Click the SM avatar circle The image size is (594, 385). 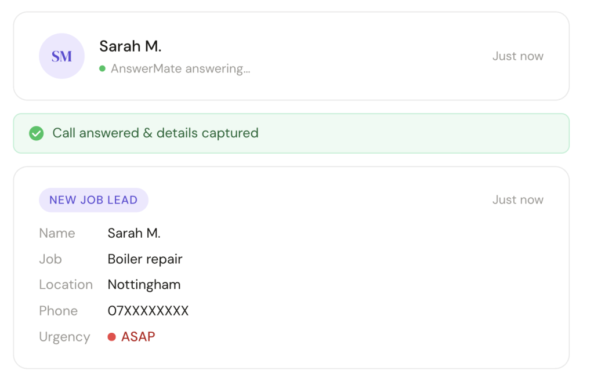(x=61, y=56)
